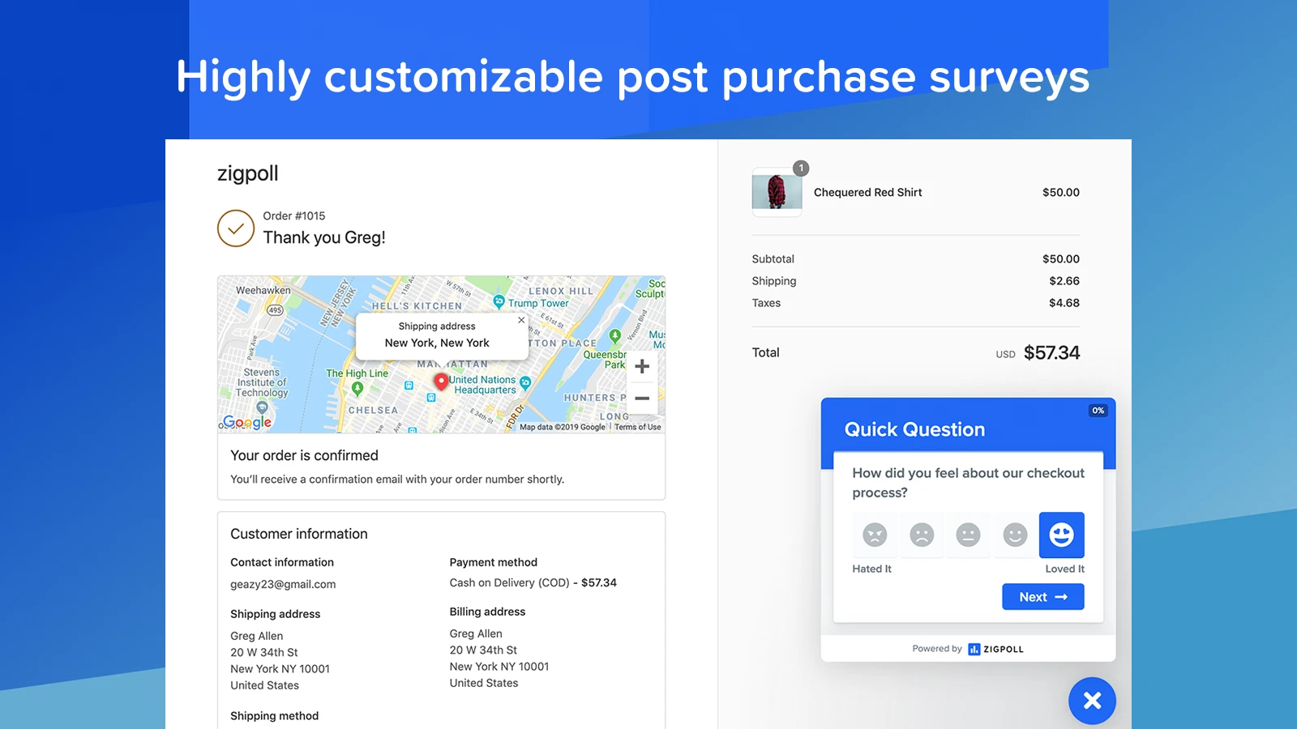Click the zigpoll store name
The image size is (1297, 729).
[248, 173]
